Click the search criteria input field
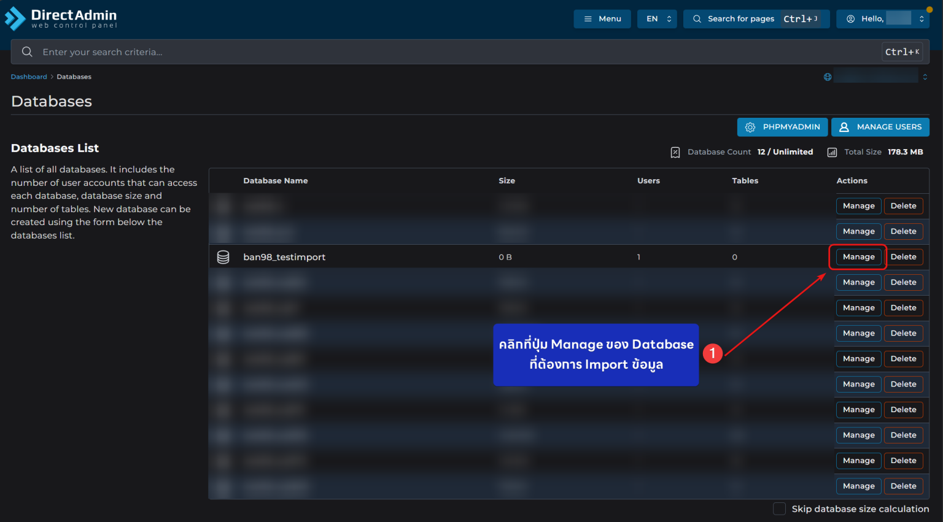 [184, 52]
